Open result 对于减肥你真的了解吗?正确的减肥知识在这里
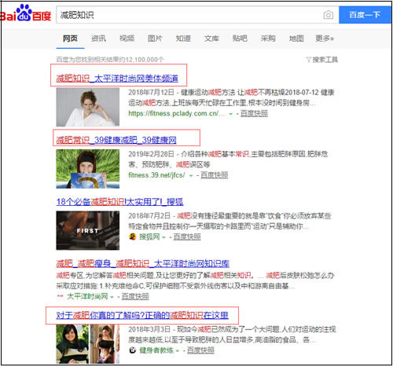This screenshot has height=367, width=393. click(142, 315)
